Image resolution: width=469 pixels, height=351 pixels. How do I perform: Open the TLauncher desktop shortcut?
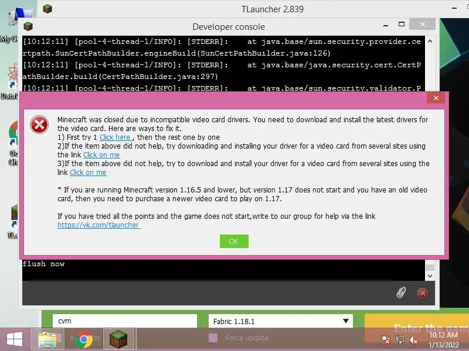(x=12, y=222)
